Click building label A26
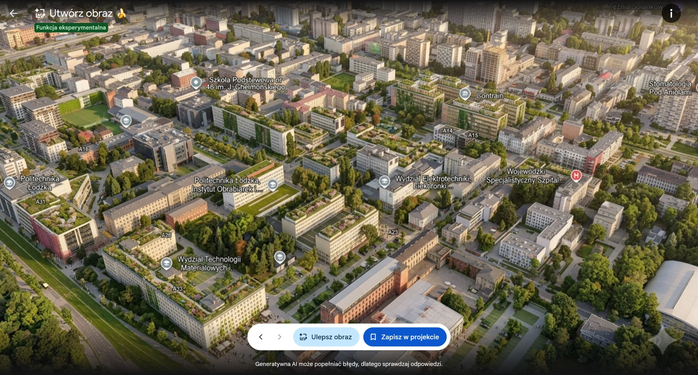698x375 pixels. (x=166, y=235)
